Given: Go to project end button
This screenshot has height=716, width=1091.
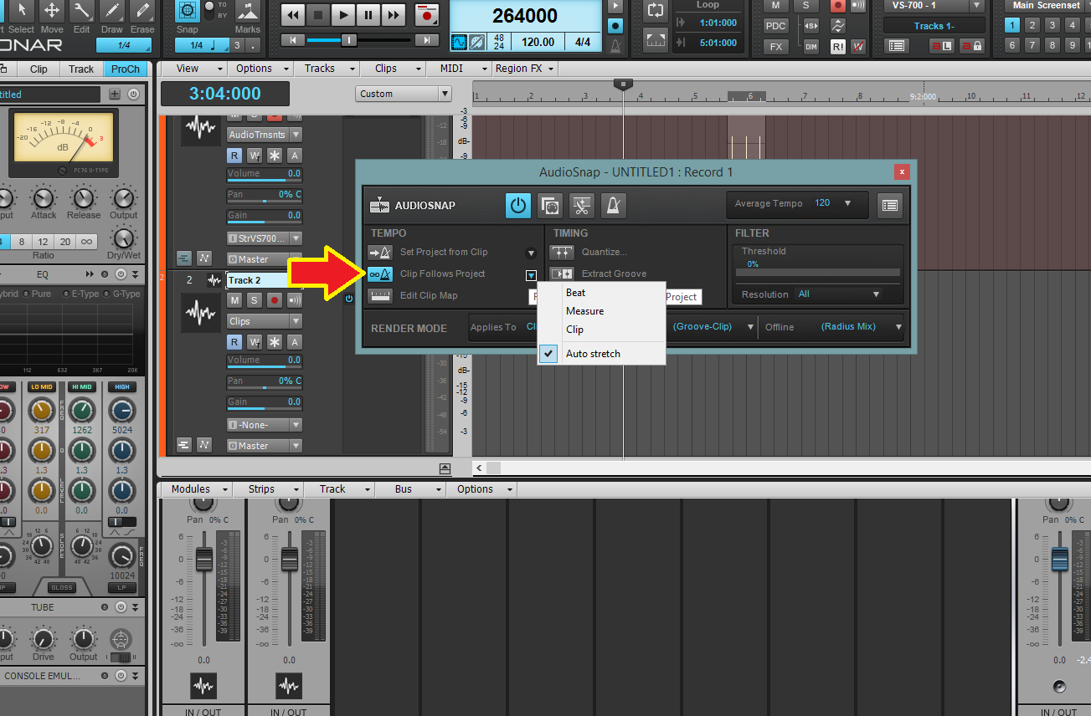Looking at the screenshot, I should click(x=427, y=40).
